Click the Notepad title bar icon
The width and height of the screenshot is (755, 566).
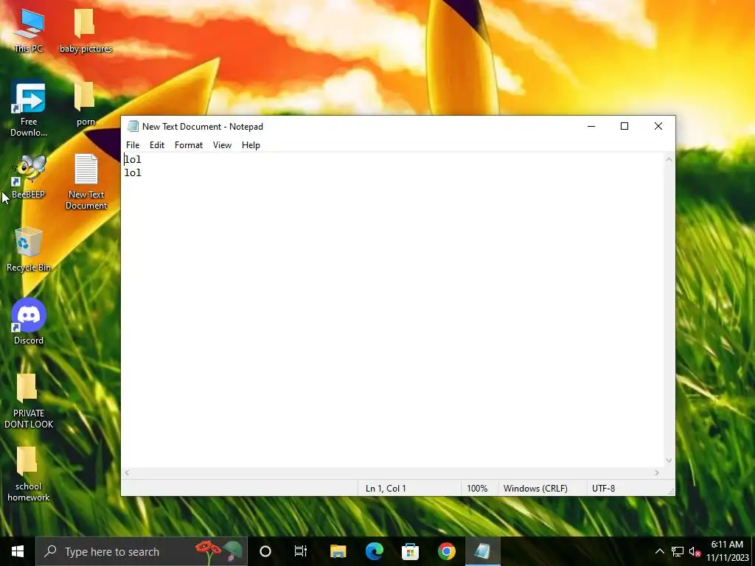tap(133, 126)
